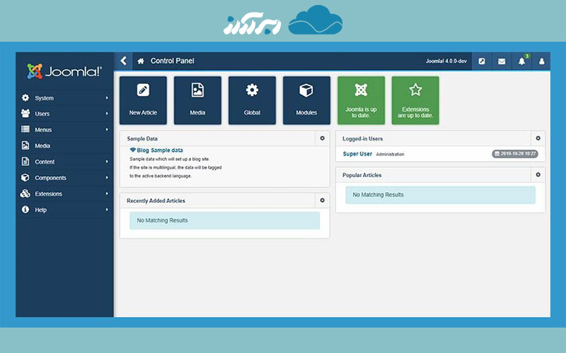The image size is (566, 353).
Task: Click the Logged-in Users module heading
Action: pyautogui.click(x=362, y=138)
